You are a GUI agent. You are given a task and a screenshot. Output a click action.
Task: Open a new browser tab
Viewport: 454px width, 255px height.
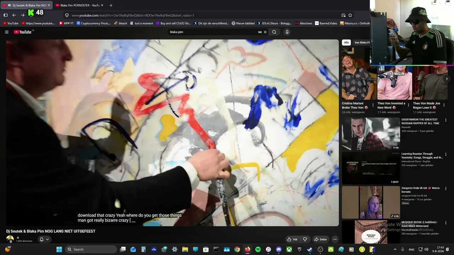111,5
